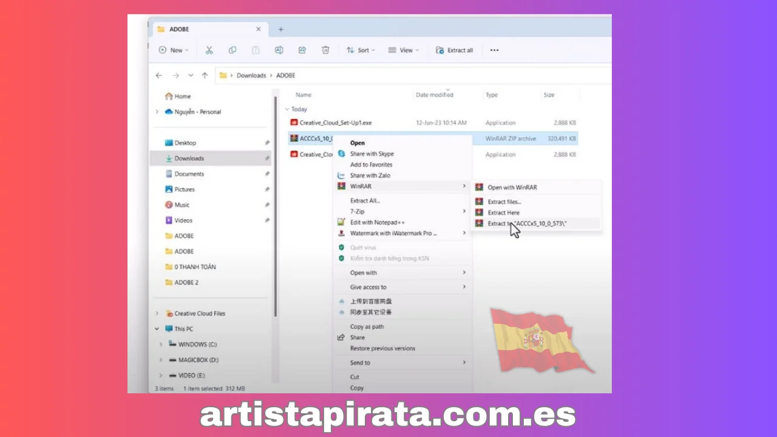
Task: Click the pin icon beside Desktop
Action: (x=267, y=143)
